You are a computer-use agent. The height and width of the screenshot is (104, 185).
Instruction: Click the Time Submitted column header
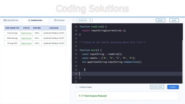coord(12,28)
